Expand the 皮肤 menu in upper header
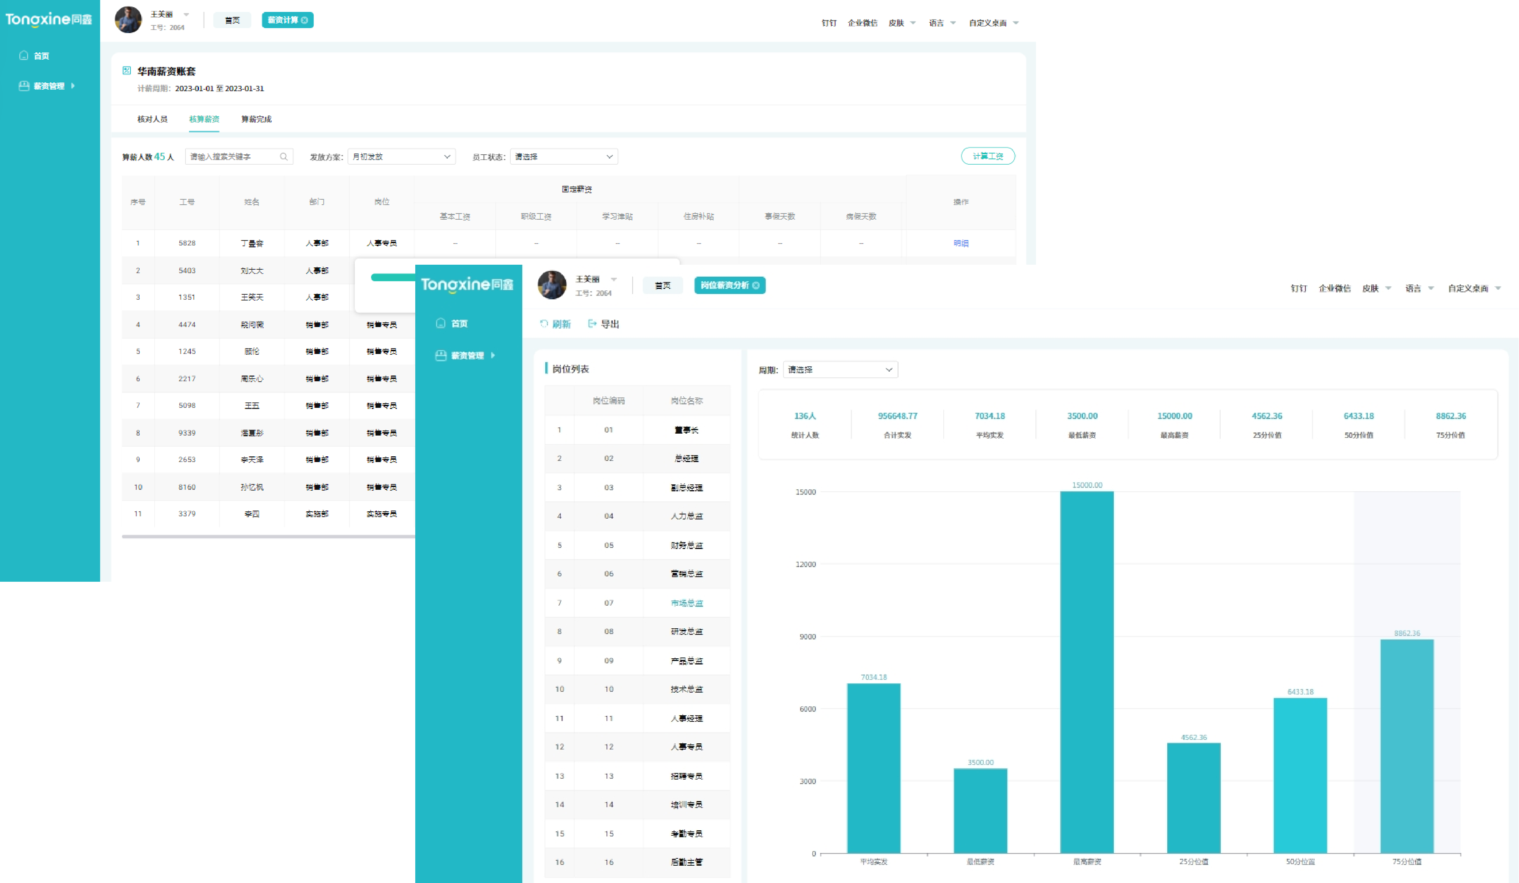This screenshot has width=1519, height=883. [902, 23]
